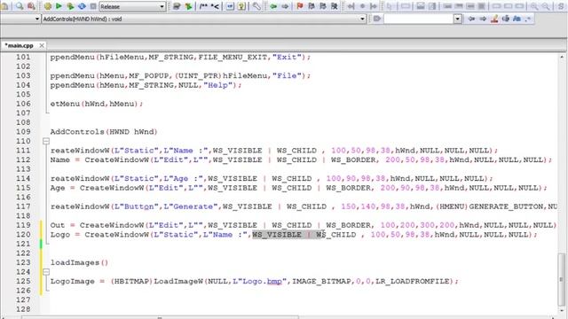
Task: Insert a Doxygen block comment with the /** icon
Action: (204, 6)
